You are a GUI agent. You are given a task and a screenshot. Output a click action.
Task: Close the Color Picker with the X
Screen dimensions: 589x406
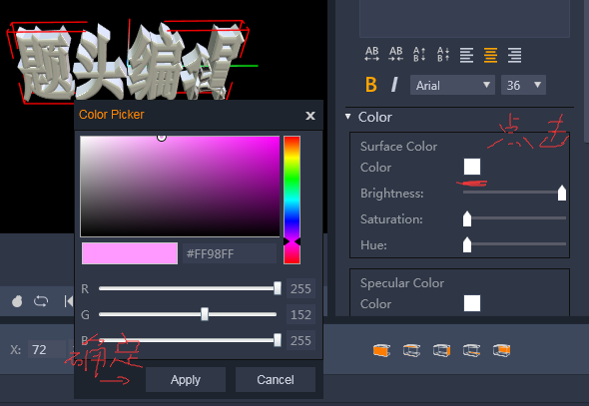[x=310, y=116]
